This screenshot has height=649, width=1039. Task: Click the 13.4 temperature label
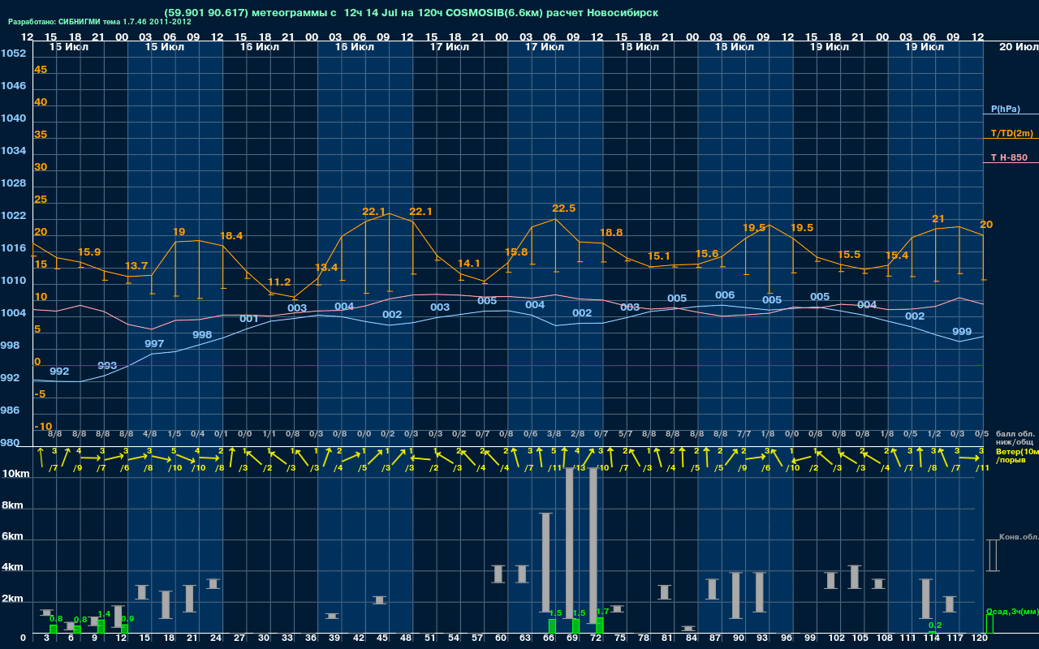click(x=326, y=268)
